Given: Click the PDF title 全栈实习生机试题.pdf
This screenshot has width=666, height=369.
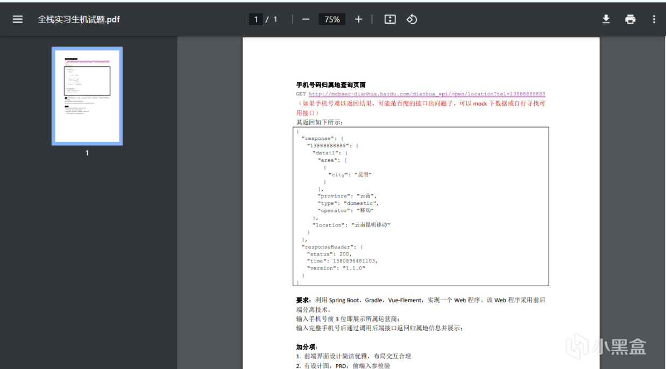Looking at the screenshot, I should coord(79,19).
